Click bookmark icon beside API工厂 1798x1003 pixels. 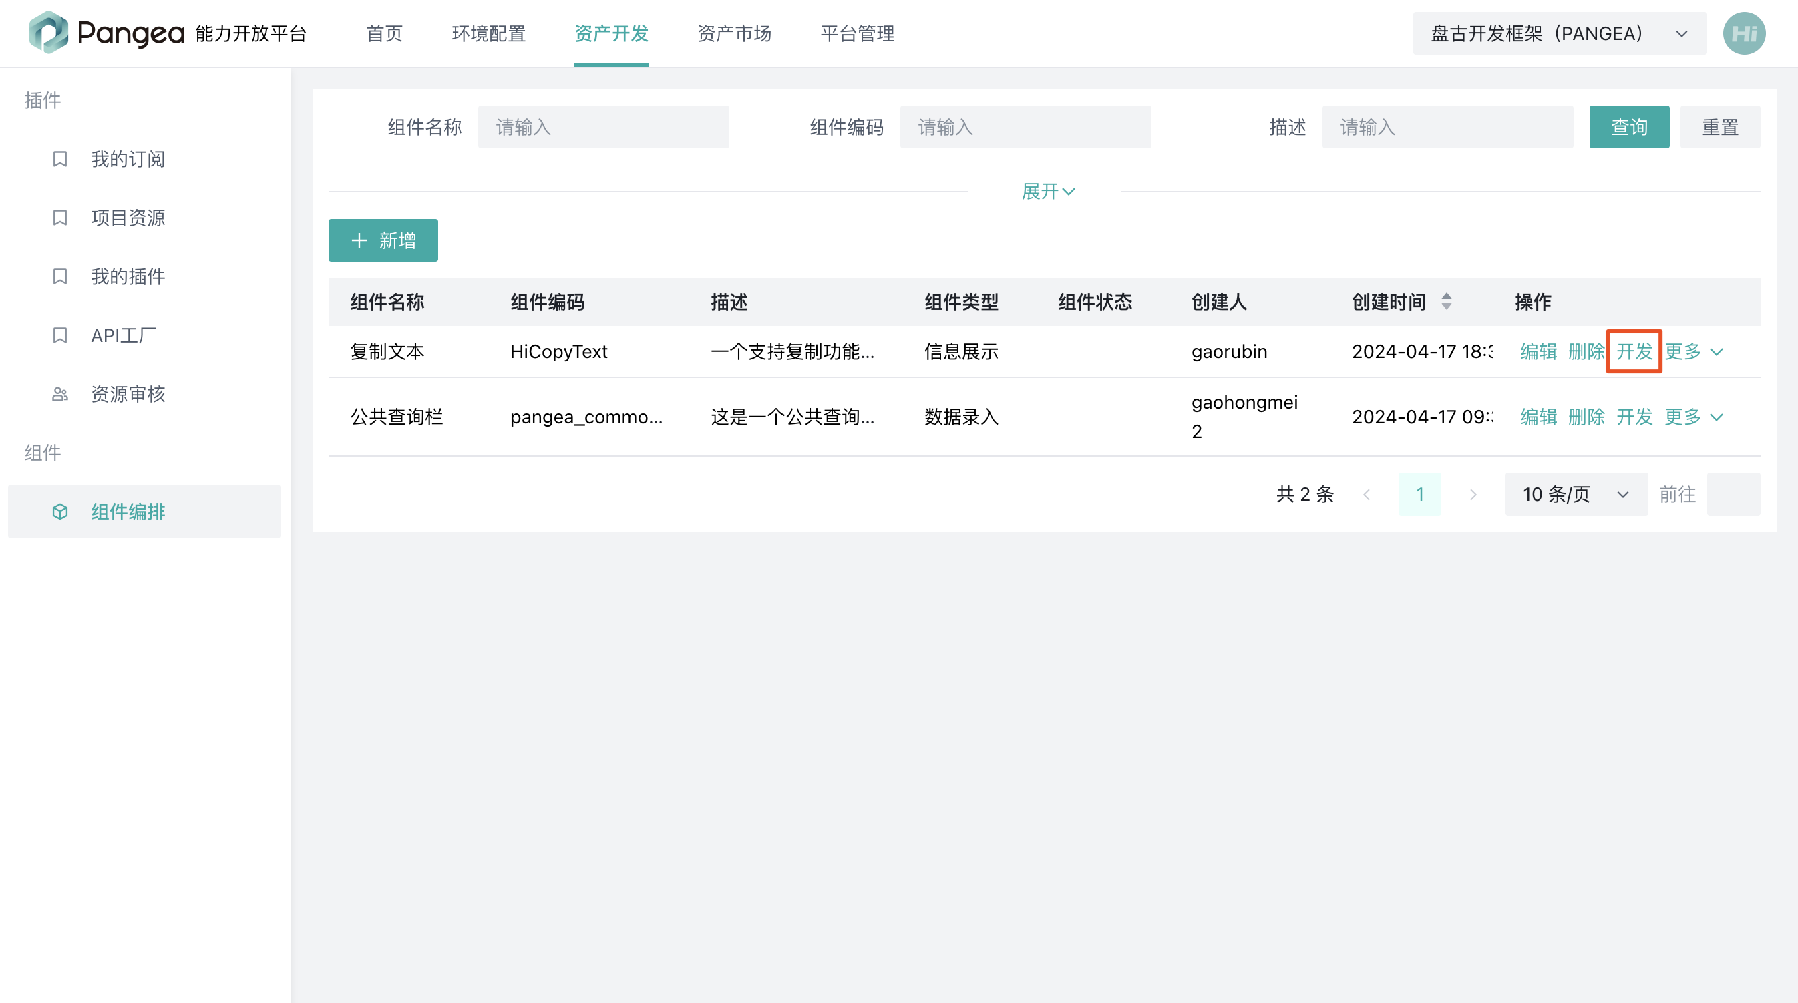pos(60,335)
